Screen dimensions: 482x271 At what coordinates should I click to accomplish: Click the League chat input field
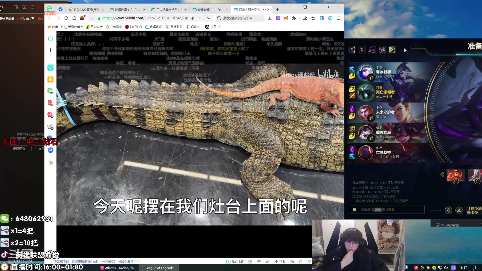(x=387, y=210)
